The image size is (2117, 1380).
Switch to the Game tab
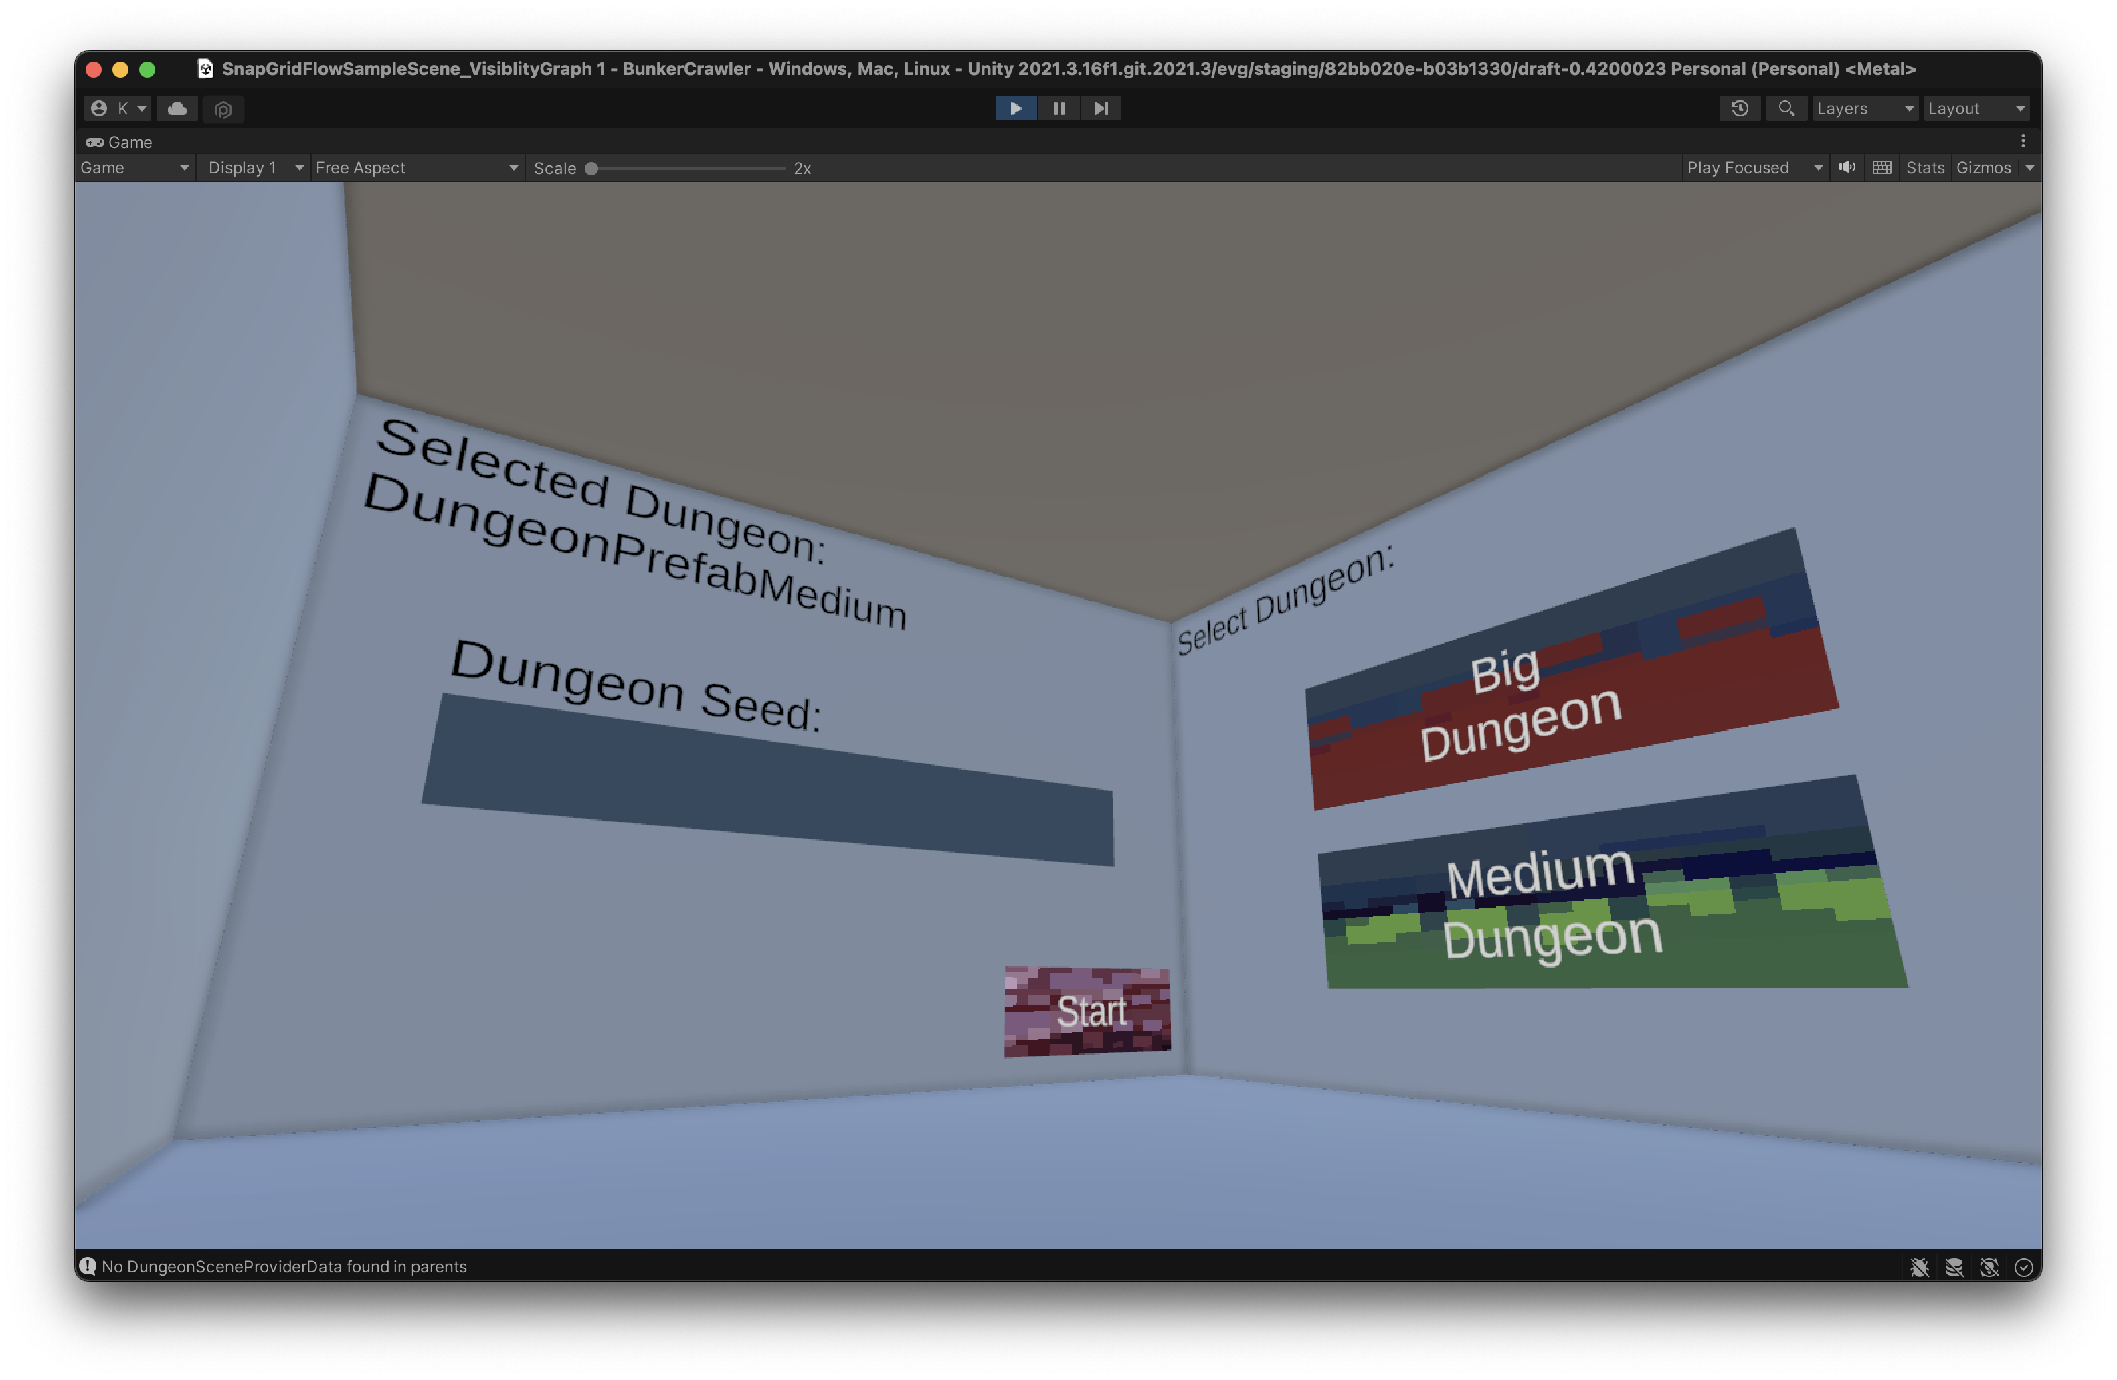coord(119,141)
